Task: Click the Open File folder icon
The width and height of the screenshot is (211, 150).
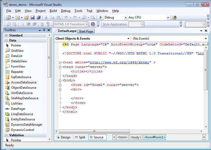Action: tap(26, 17)
